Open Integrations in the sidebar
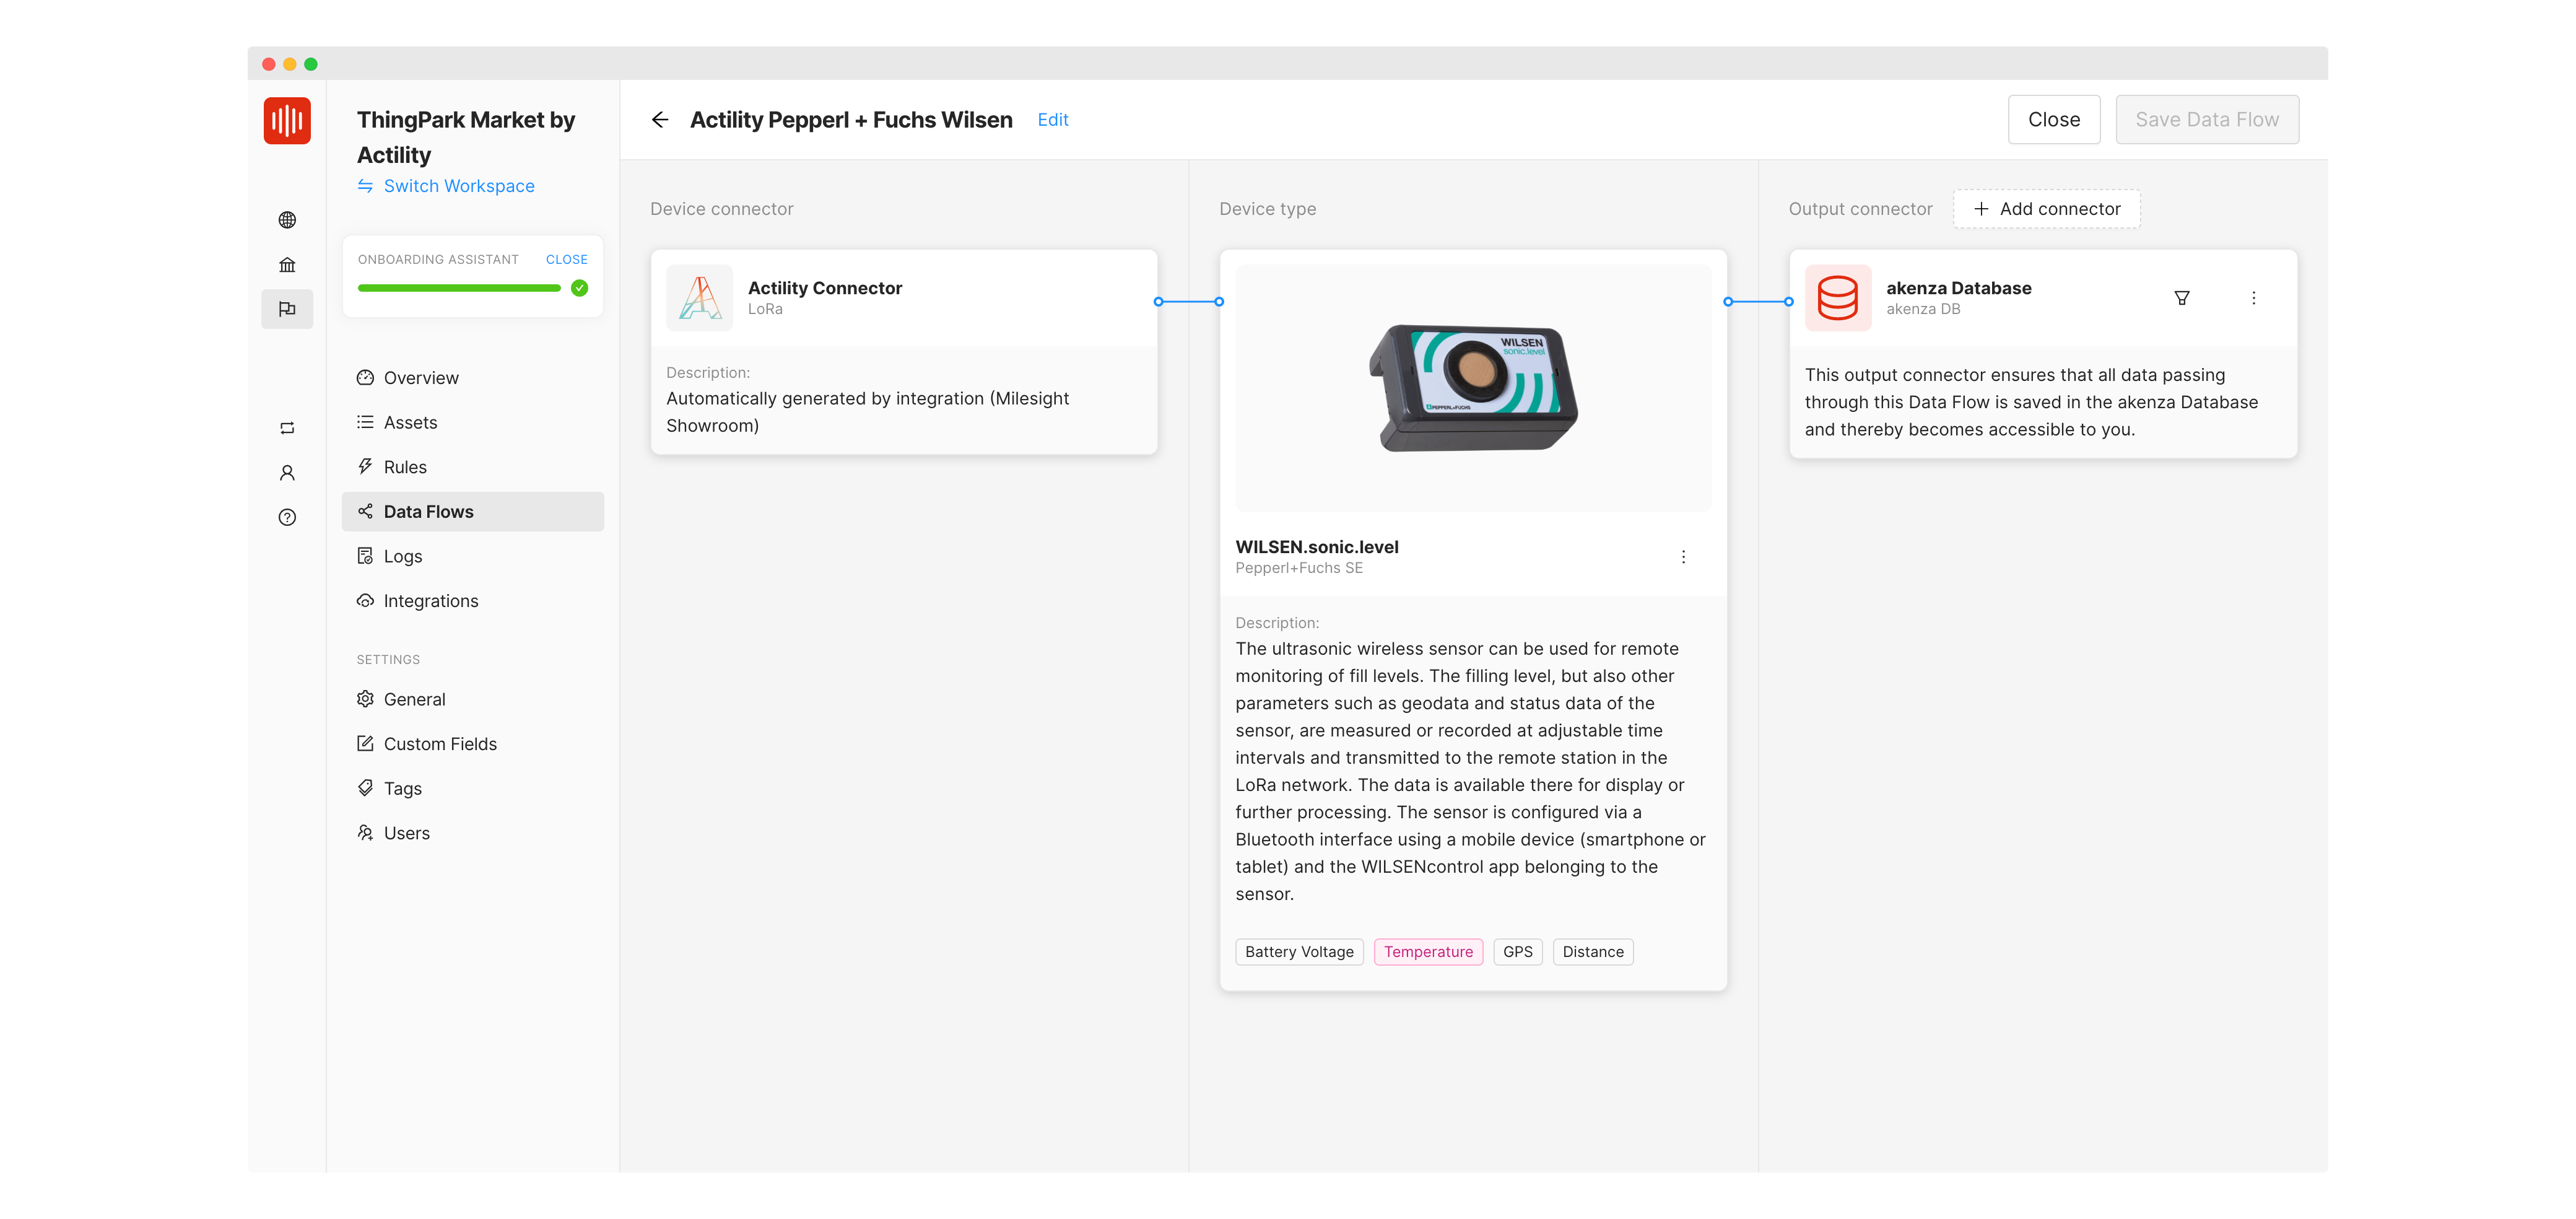 (473, 601)
